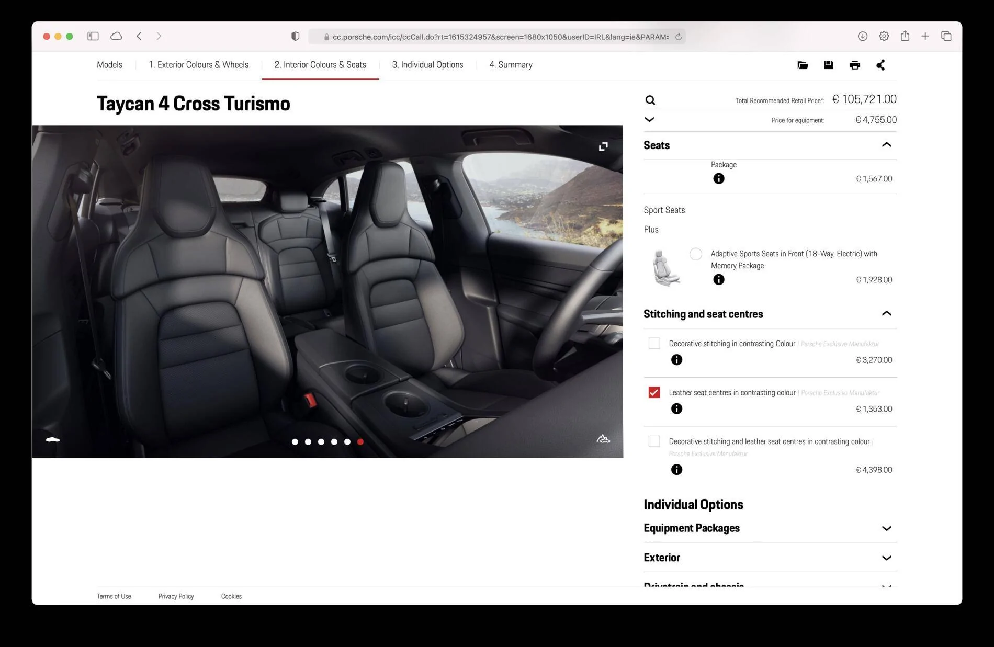994x647 pixels.
Task: Save configuration with floppy disk icon
Action: [828, 65]
